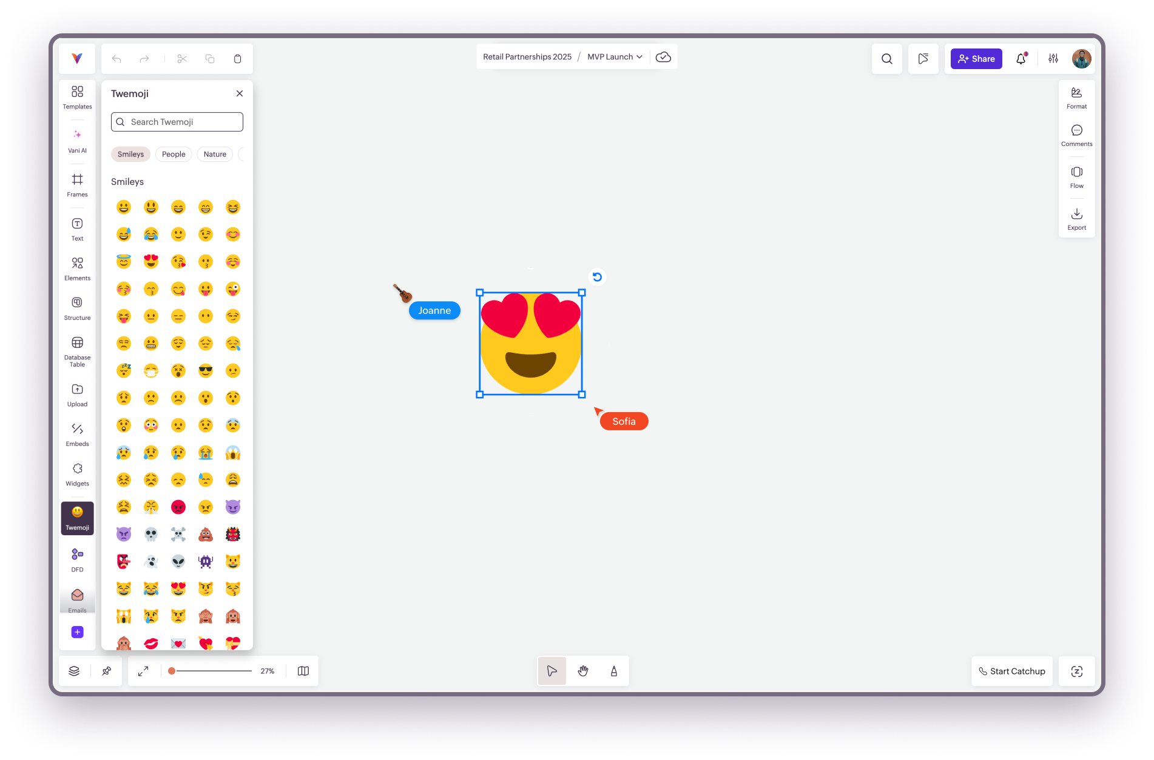Select the People category tab
The width and height of the screenshot is (1154, 760).
coord(174,155)
